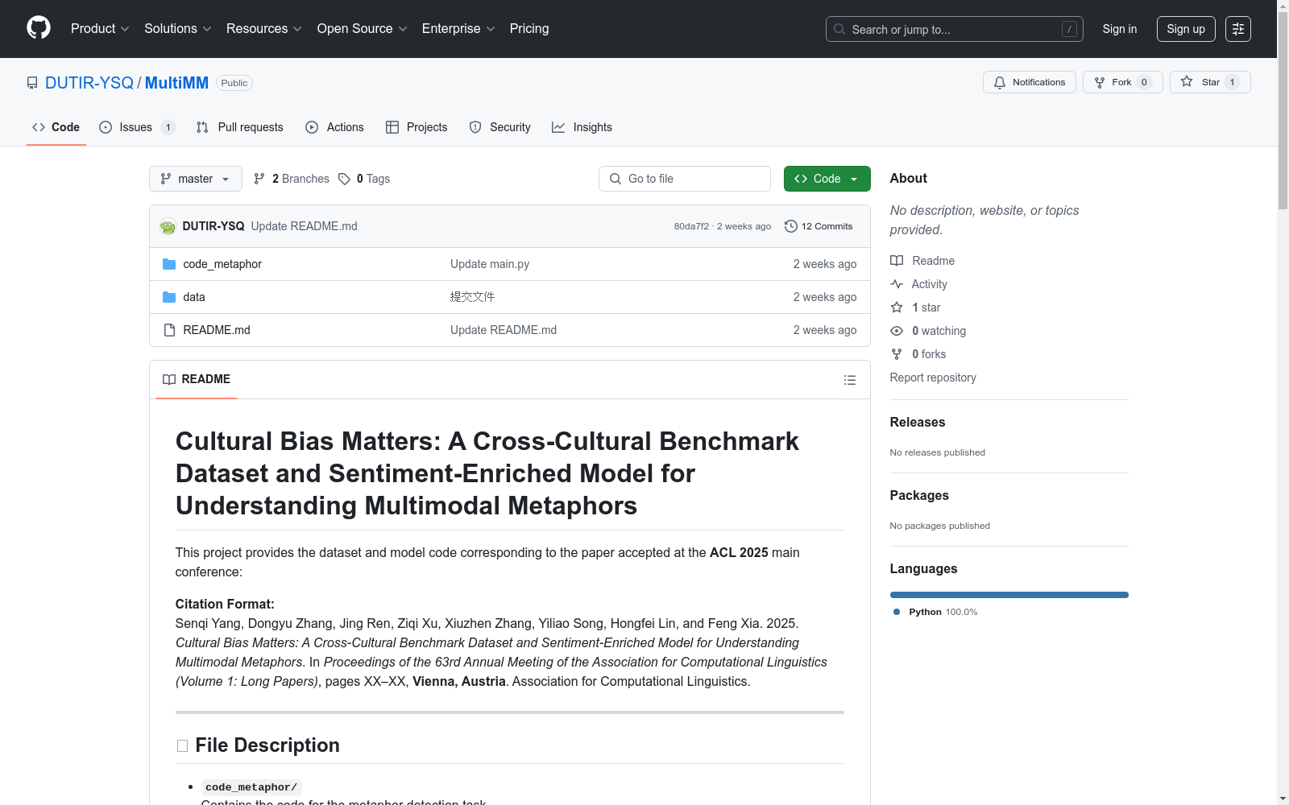This screenshot has width=1289, height=805.
Task: Open the code_metaphor folder icon
Action: (169, 264)
